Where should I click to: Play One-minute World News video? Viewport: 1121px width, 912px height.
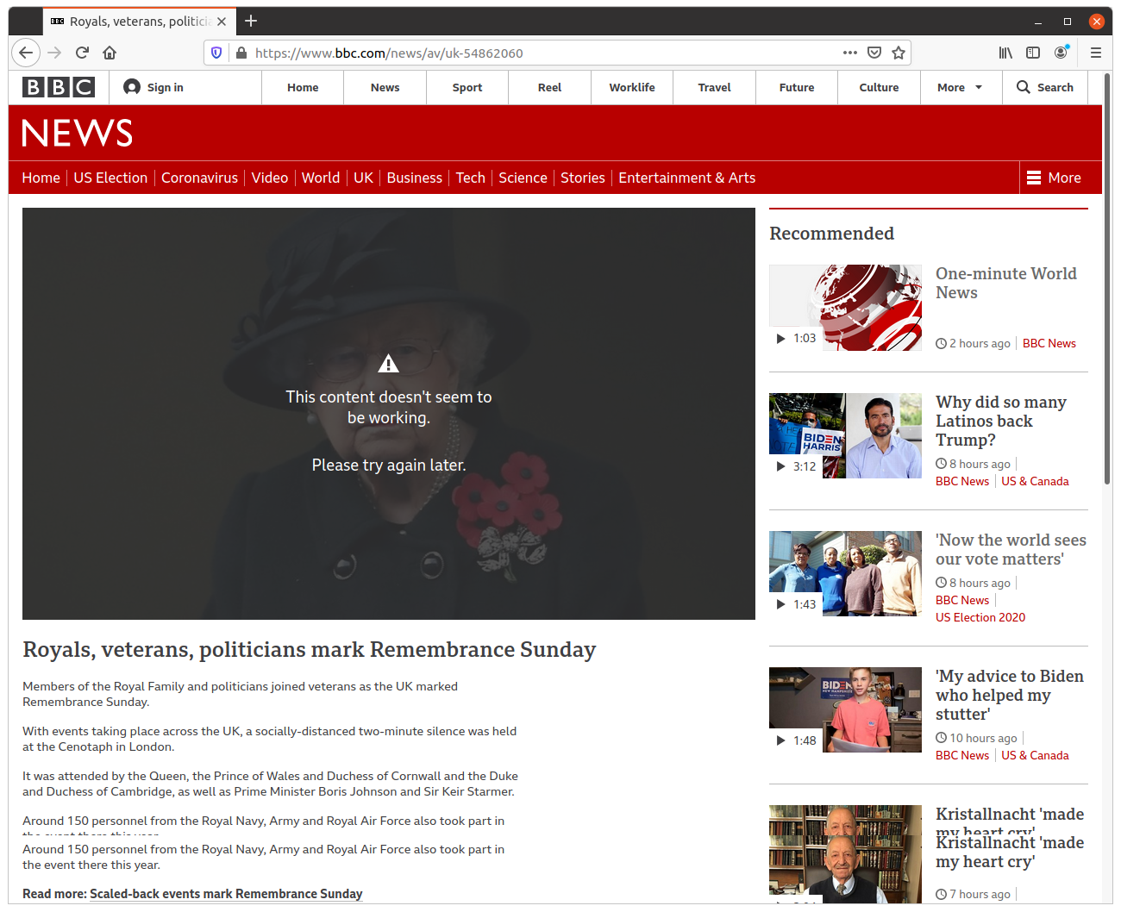point(845,308)
